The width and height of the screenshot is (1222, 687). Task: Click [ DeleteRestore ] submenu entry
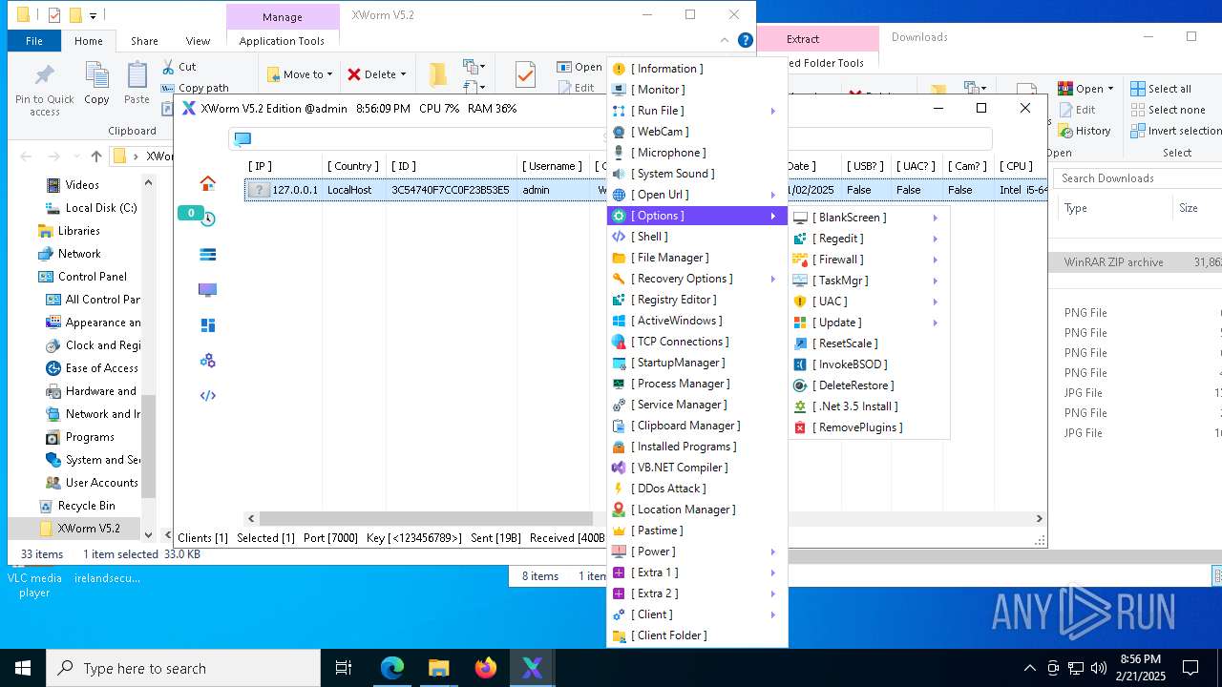pos(869,385)
